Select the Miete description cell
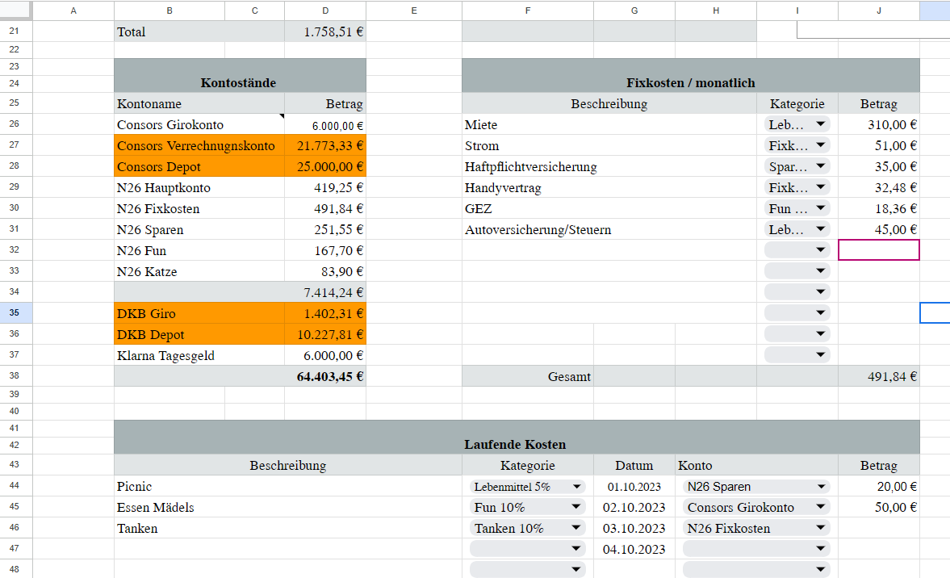 tap(609, 125)
